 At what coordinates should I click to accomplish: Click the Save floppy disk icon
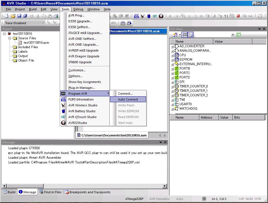click(x=19, y=16)
